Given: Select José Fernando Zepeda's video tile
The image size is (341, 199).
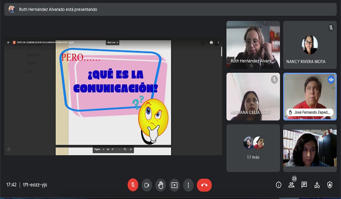Looking at the screenshot, I should coord(310,97).
